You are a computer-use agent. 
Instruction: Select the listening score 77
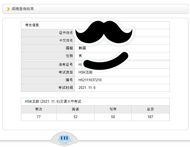click(x=39, y=117)
